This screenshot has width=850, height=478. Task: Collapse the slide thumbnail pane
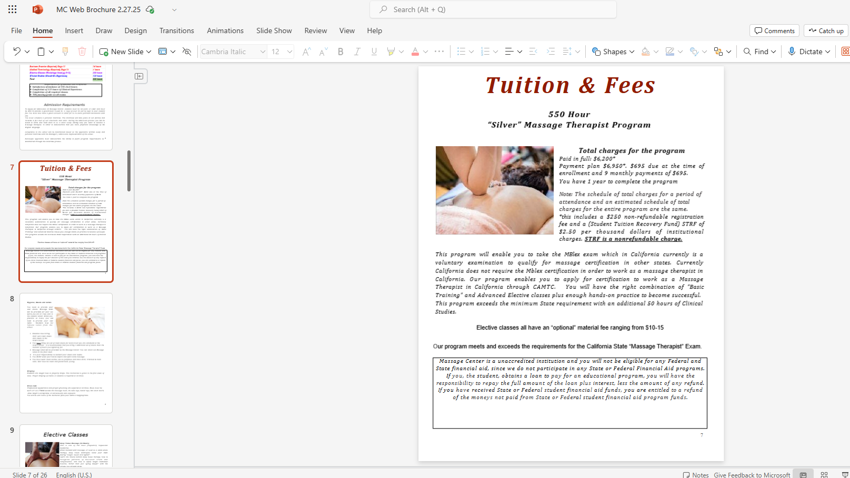139,76
